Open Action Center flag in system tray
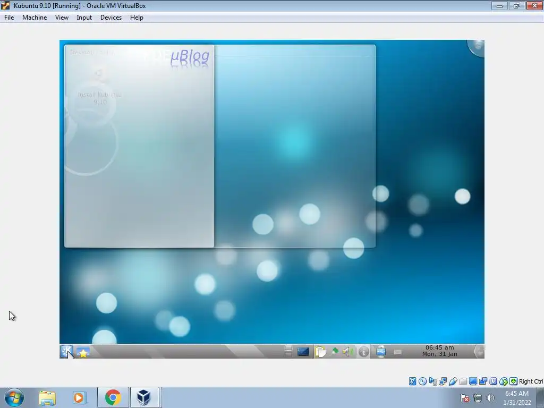This screenshot has height=408, width=544. [465, 398]
